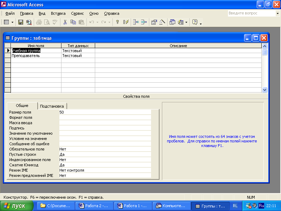This screenshot has width=281, height=211.
Task: Click the Текстовый data type of Учебная группа
Action: (78, 51)
